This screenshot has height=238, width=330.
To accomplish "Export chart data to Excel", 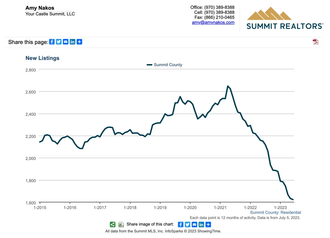I will point(121,225).
